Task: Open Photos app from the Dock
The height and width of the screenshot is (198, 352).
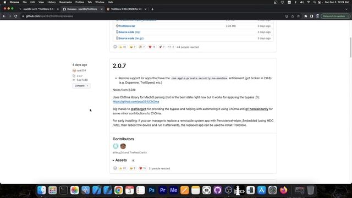Action: point(75,190)
